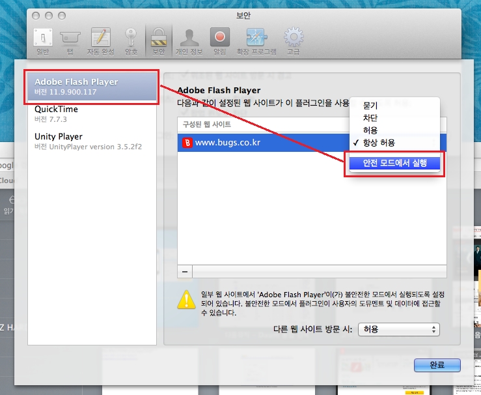Choose 항상 허용 (Always allow) menu entry

[x=395, y=143]
